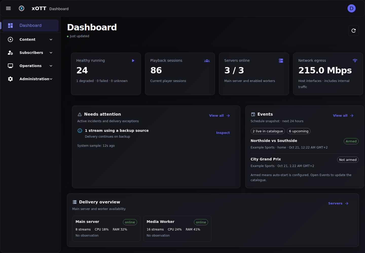
Task: Click the Subscribers people icon
Action: [10, 53]
